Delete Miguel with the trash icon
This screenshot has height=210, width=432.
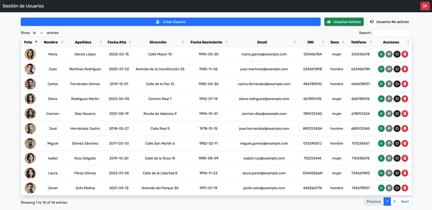405,143
